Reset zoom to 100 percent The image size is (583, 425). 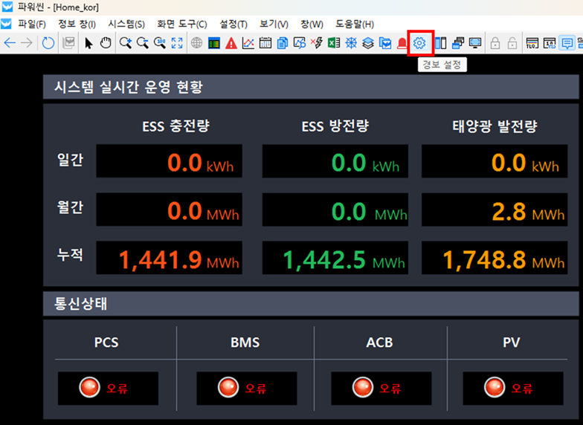pos(160,43)
